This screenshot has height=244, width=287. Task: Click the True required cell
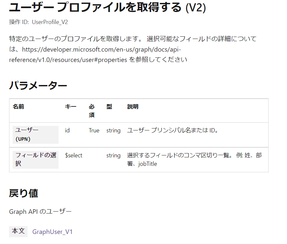tap(94, 130)
